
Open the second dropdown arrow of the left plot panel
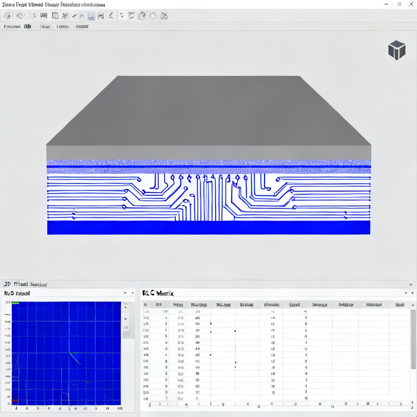click(132, 293)
